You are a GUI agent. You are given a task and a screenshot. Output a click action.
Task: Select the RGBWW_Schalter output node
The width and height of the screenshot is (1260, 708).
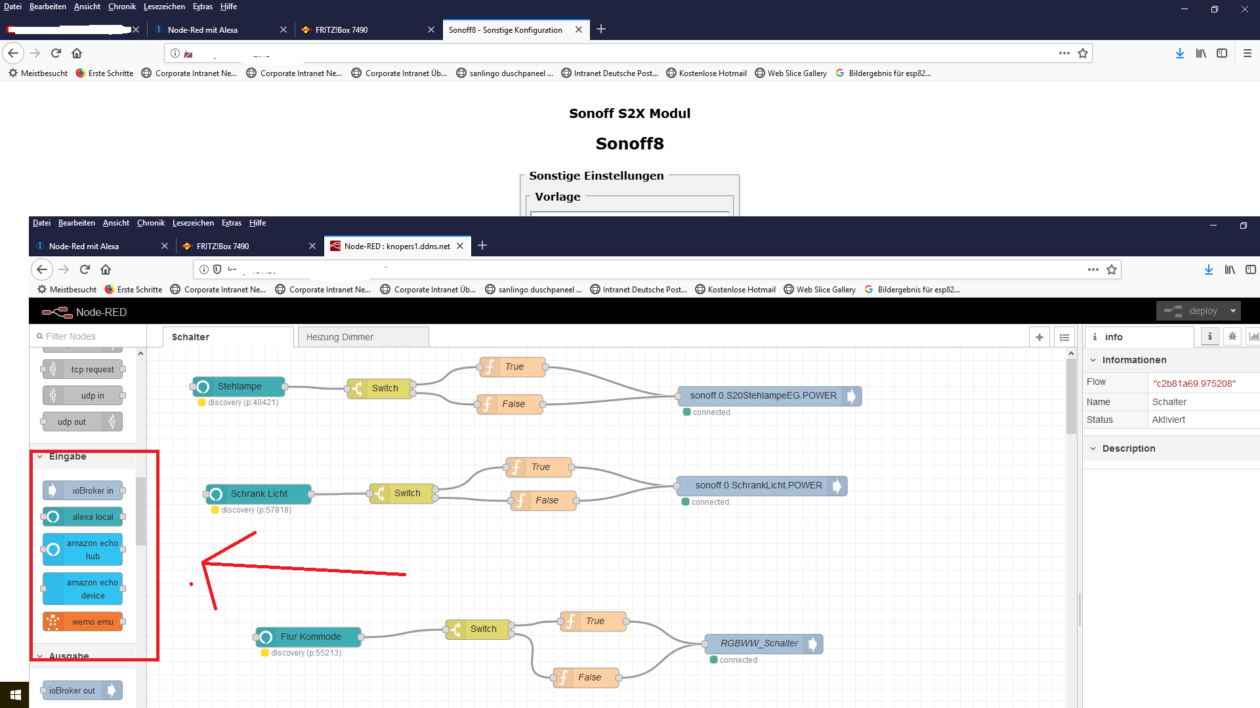coord(763,643)
